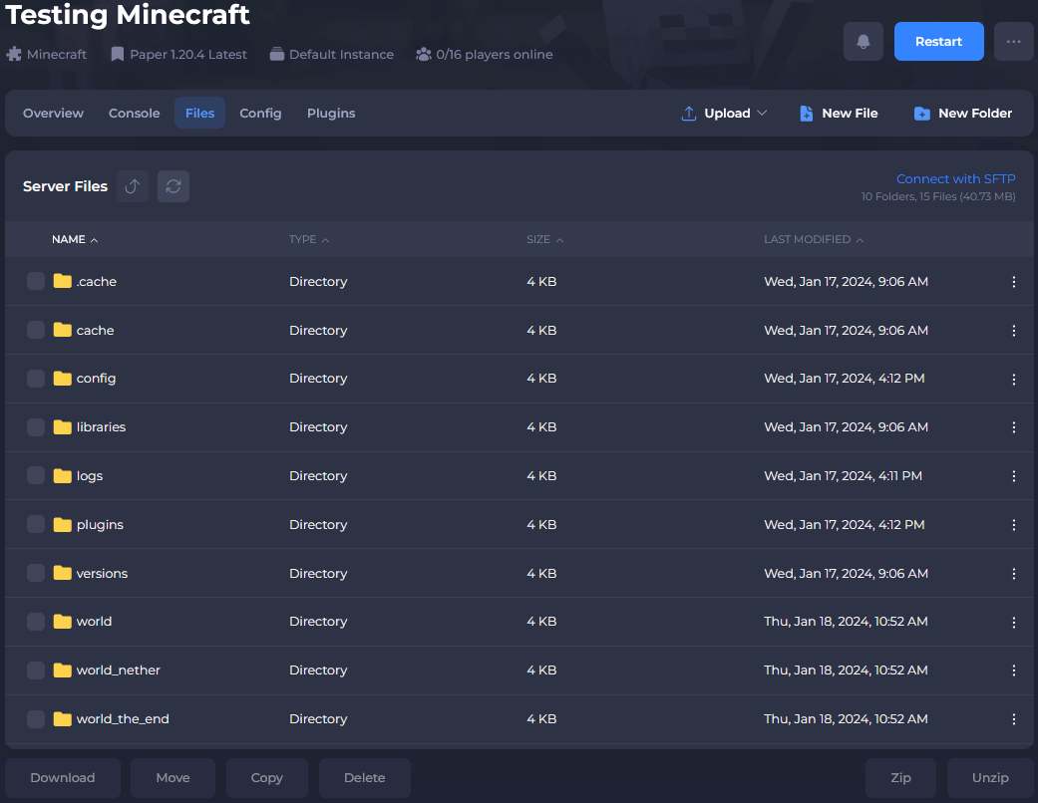Expand the Upload dropdown

[725, 114]
